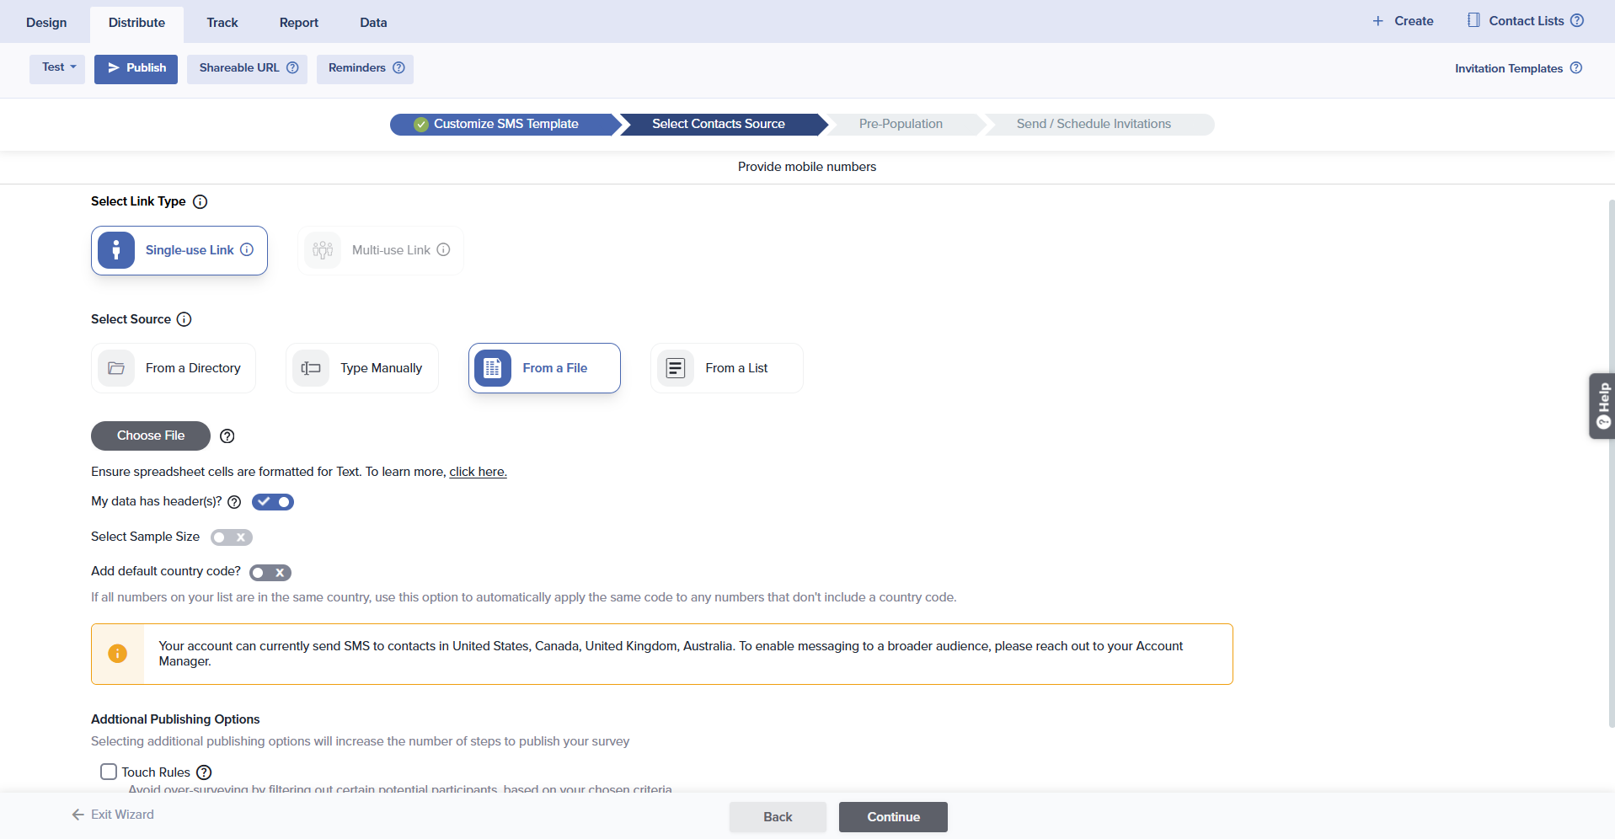
Task: Follow the 'click here' link
Action: pyautogui.click(x=478, y=472)
